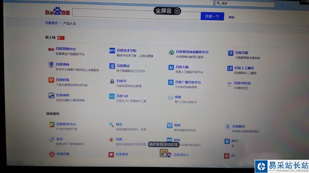Click the 视频 play icon
Screen dimensions: 309x173
(x=170, y=125)
